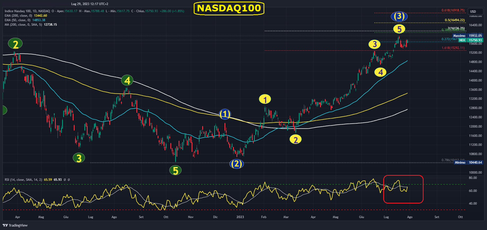Select the MA (200, close, 0, SMA, 5) legend

23,25
